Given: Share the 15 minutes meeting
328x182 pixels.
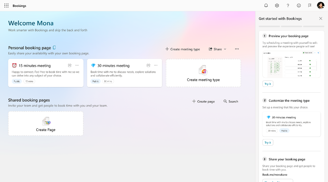Looking at the screenshot, I should 70,65.
